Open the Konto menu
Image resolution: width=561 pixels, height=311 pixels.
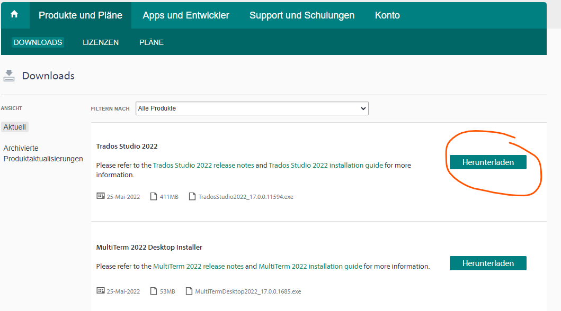pyautogui.click(x=387, y=15)
